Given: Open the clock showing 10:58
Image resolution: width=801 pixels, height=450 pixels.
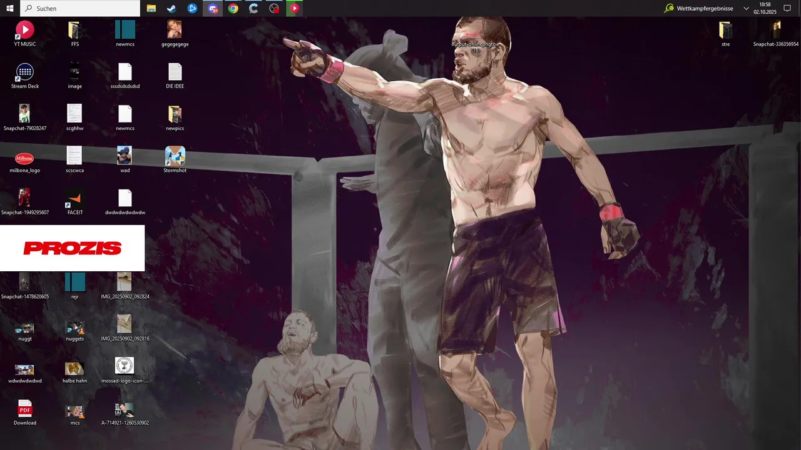Looking at the screenshot, I should coord(765,8).
